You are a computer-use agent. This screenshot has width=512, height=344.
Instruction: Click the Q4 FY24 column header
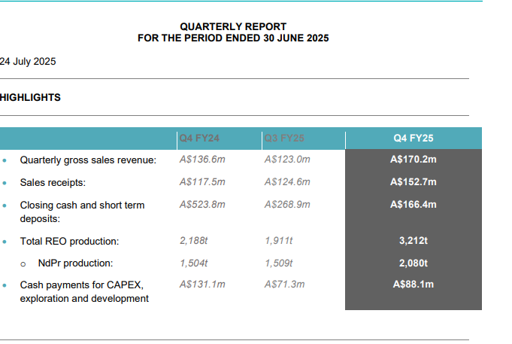pos(200,139)
